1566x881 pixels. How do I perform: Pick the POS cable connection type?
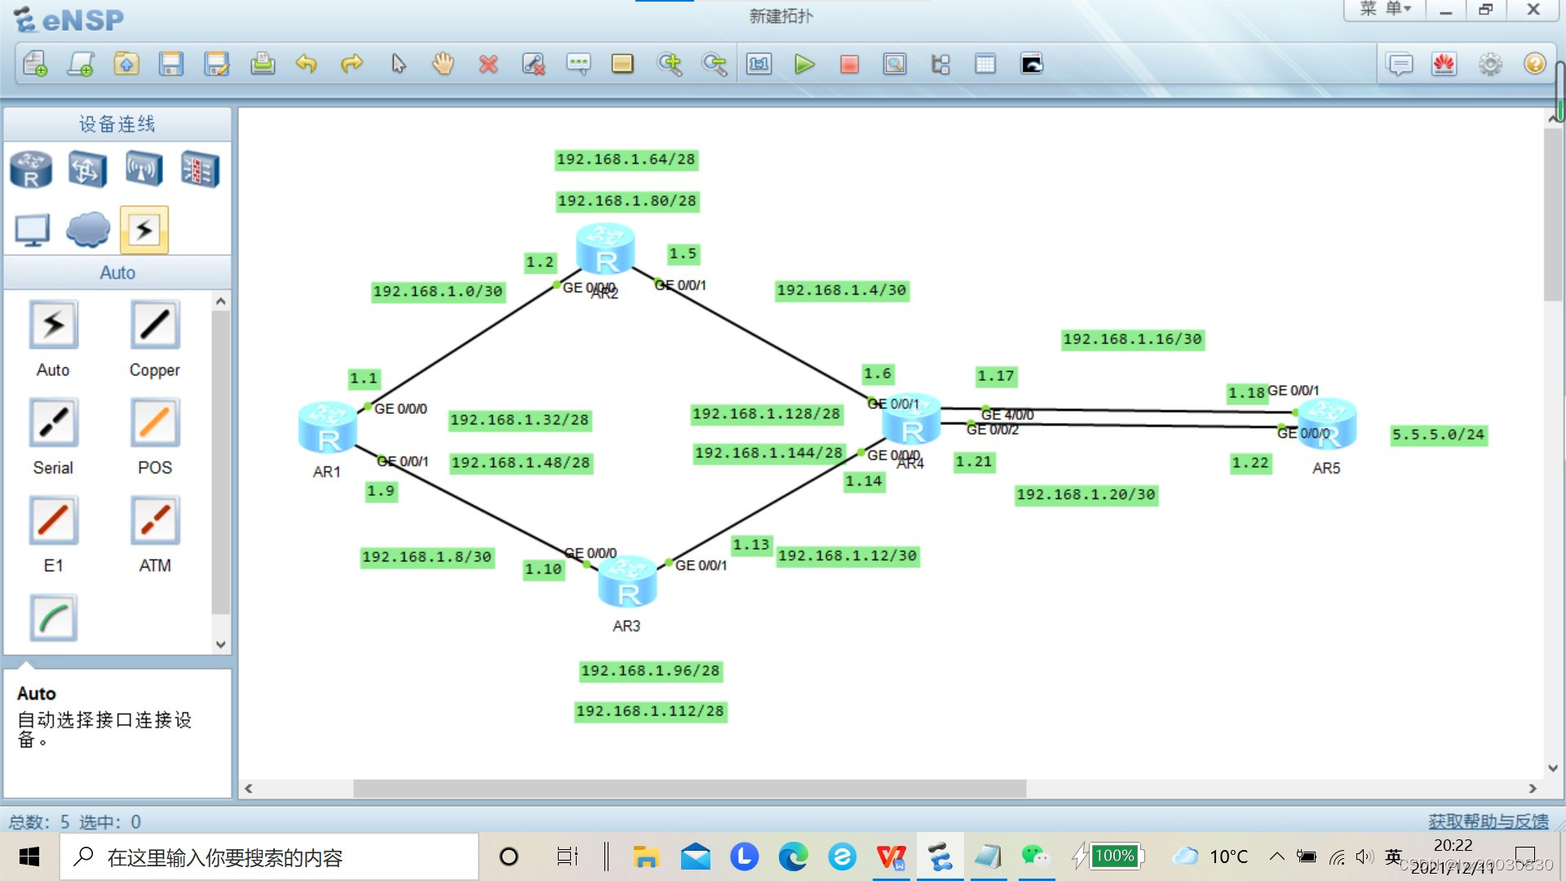pos(154,423)
